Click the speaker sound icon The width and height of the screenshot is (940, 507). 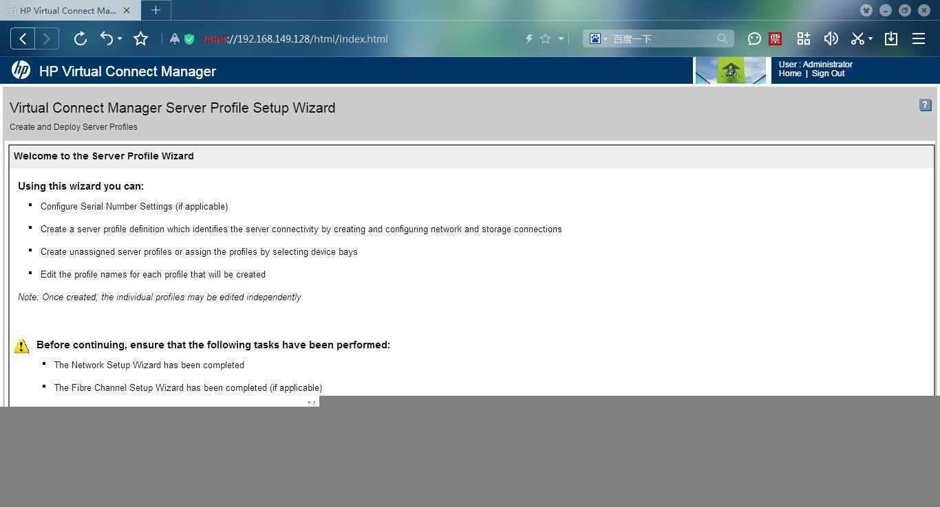pos(831,38)
